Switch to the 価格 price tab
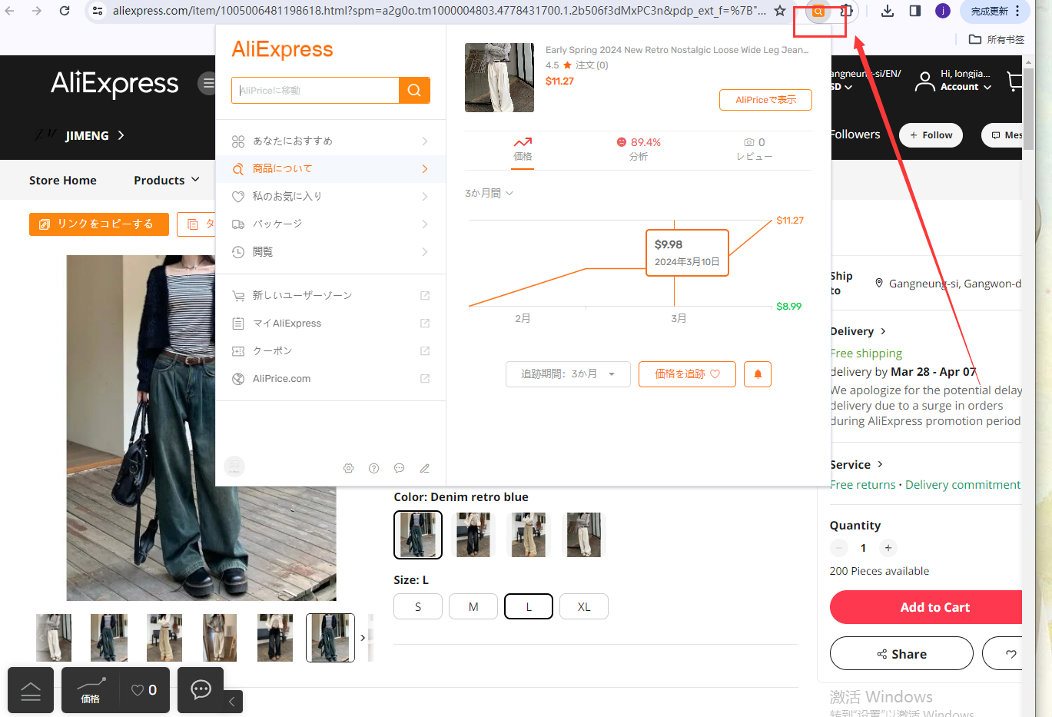The height and width of the screenshot is (717, 1052). click(x=523, y=149)
